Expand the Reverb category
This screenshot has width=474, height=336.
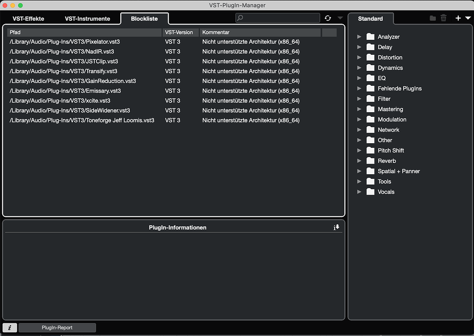tap(360, 160)
